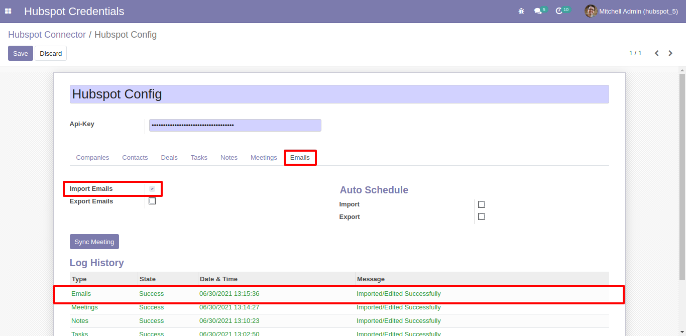Viewport: 686px width, 336px height.
Task: Click the Success state in Notes row
Action: point(151,321)
